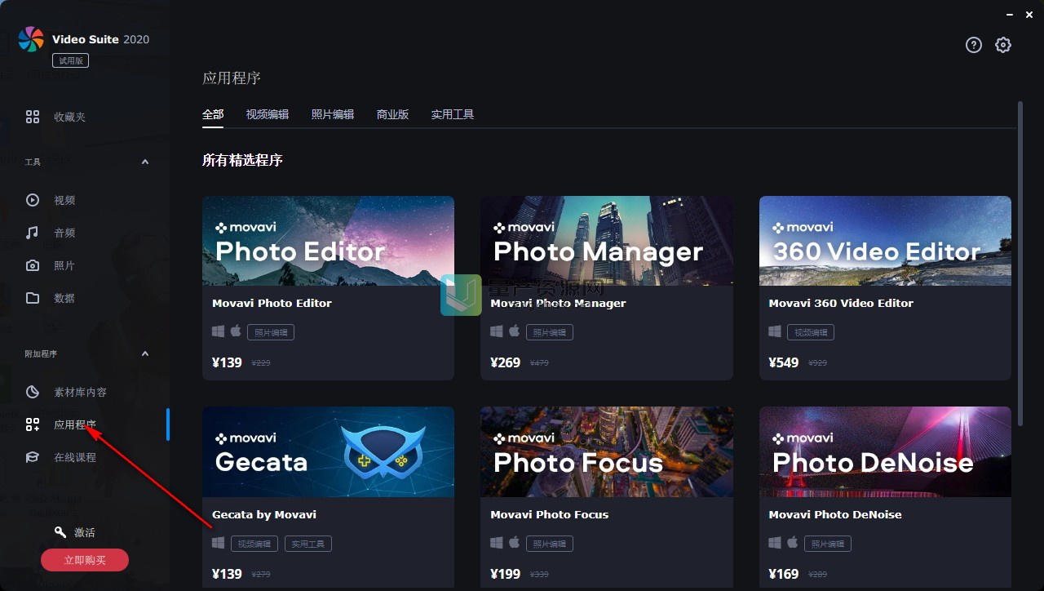Click Windows icon on 360 Video Editor card
This screenshot has width=1044, height=591.
[x=775, y=331]
